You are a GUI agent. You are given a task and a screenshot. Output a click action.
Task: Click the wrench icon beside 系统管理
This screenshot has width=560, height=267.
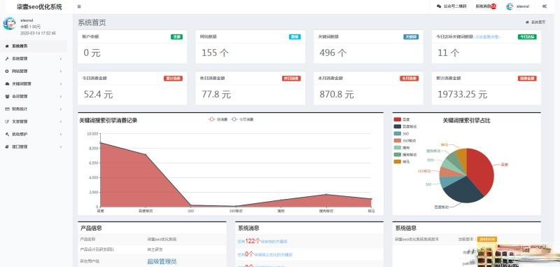(7, 59)
